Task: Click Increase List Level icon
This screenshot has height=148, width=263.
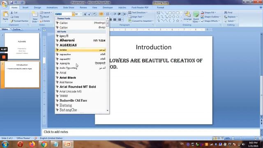Action: tap(119, 14)
